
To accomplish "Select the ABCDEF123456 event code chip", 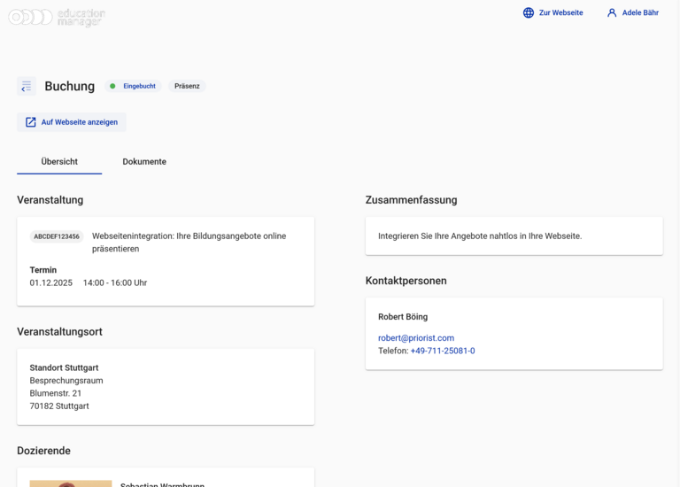I will point(57,236).
